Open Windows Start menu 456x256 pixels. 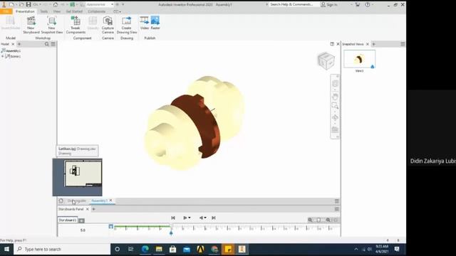[6, 249]
